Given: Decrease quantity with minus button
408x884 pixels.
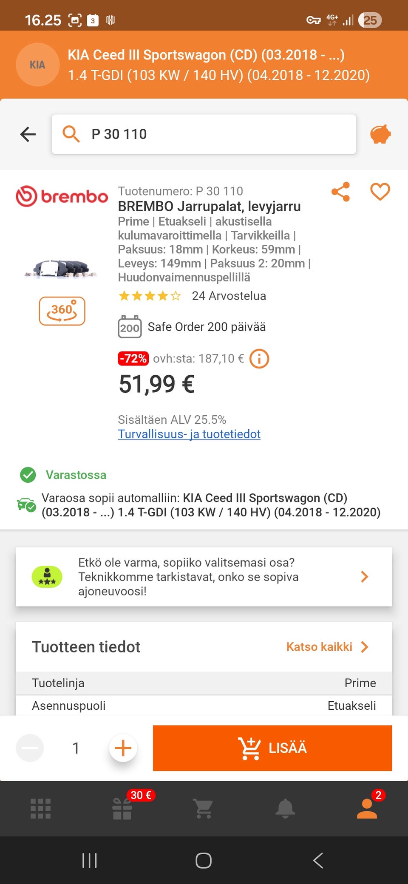Looking at the screenshot, I should click(30, 748).
